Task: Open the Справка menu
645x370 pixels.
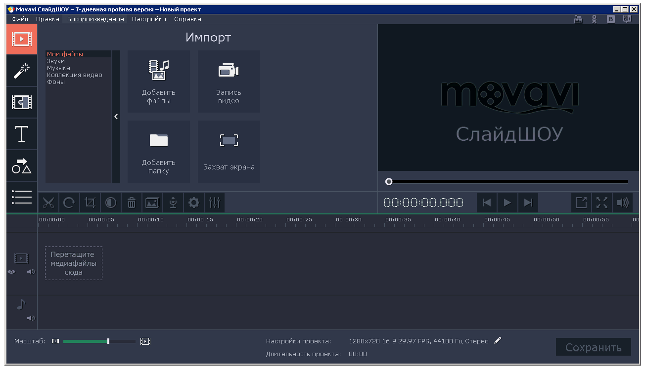Action: point(187,19)
